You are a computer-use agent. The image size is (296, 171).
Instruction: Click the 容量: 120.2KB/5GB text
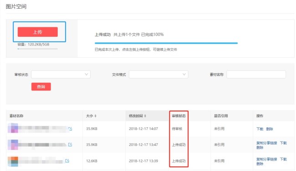click(x=33, y=45)
